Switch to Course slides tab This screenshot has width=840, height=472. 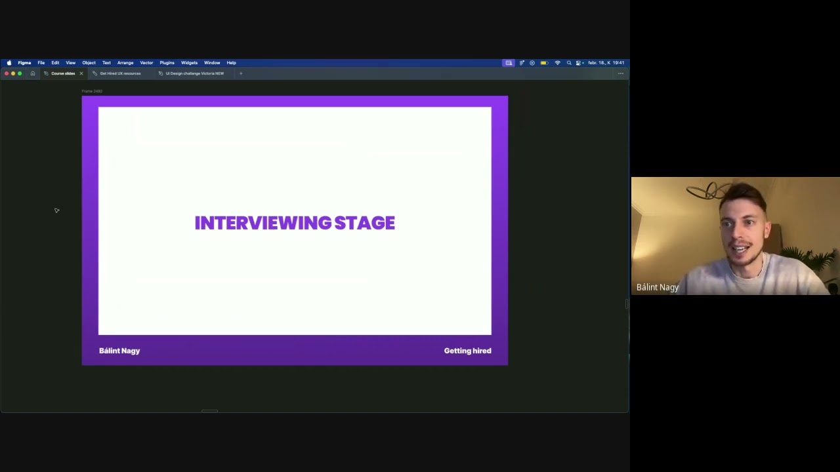pyautogui.click(x=63, y=73)
